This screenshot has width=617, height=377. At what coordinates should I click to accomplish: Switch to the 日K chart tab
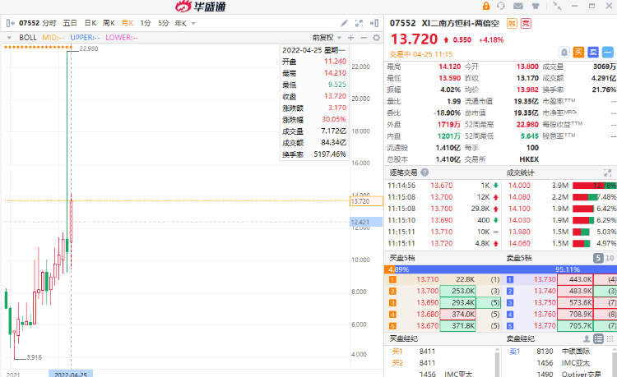point(89,23)
